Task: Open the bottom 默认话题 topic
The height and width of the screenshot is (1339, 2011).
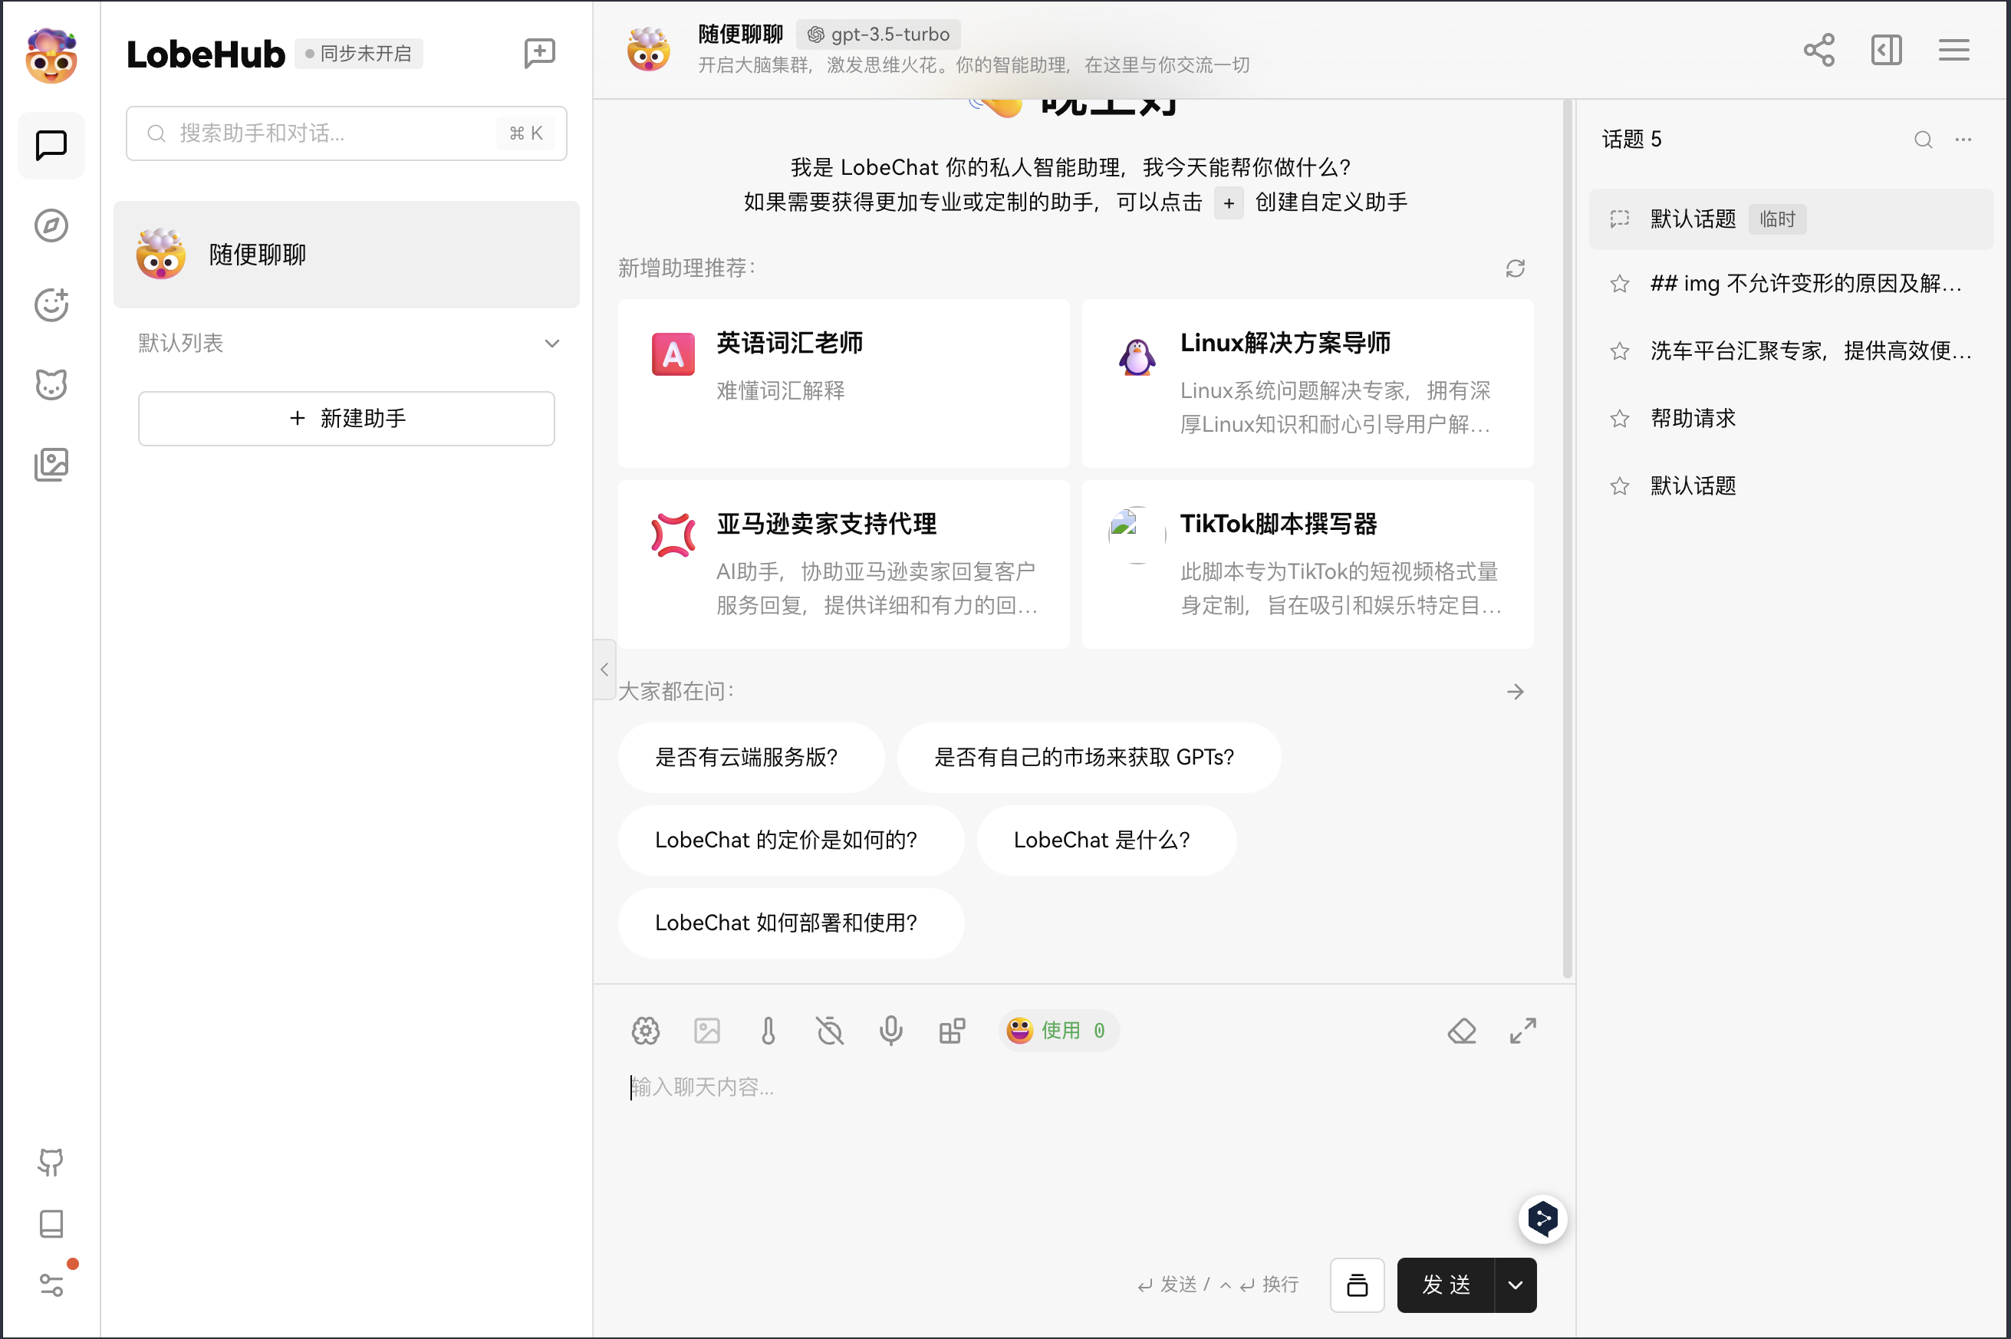Action: click(x=1791, y=486)
